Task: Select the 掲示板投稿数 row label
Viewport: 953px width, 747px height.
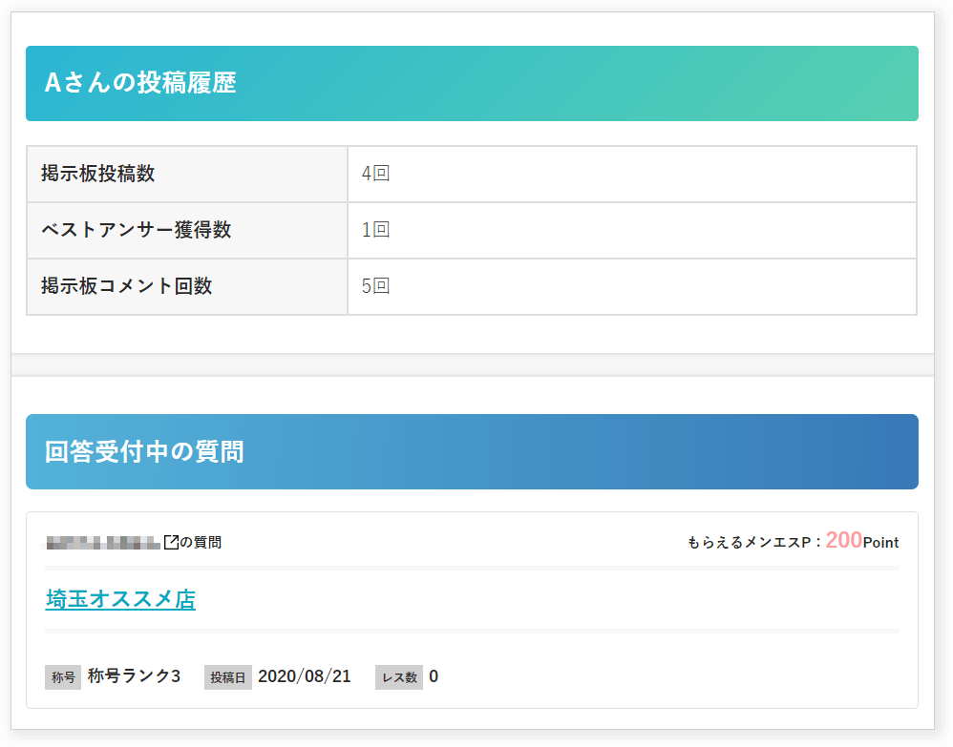Action: (x=97, y=174)
